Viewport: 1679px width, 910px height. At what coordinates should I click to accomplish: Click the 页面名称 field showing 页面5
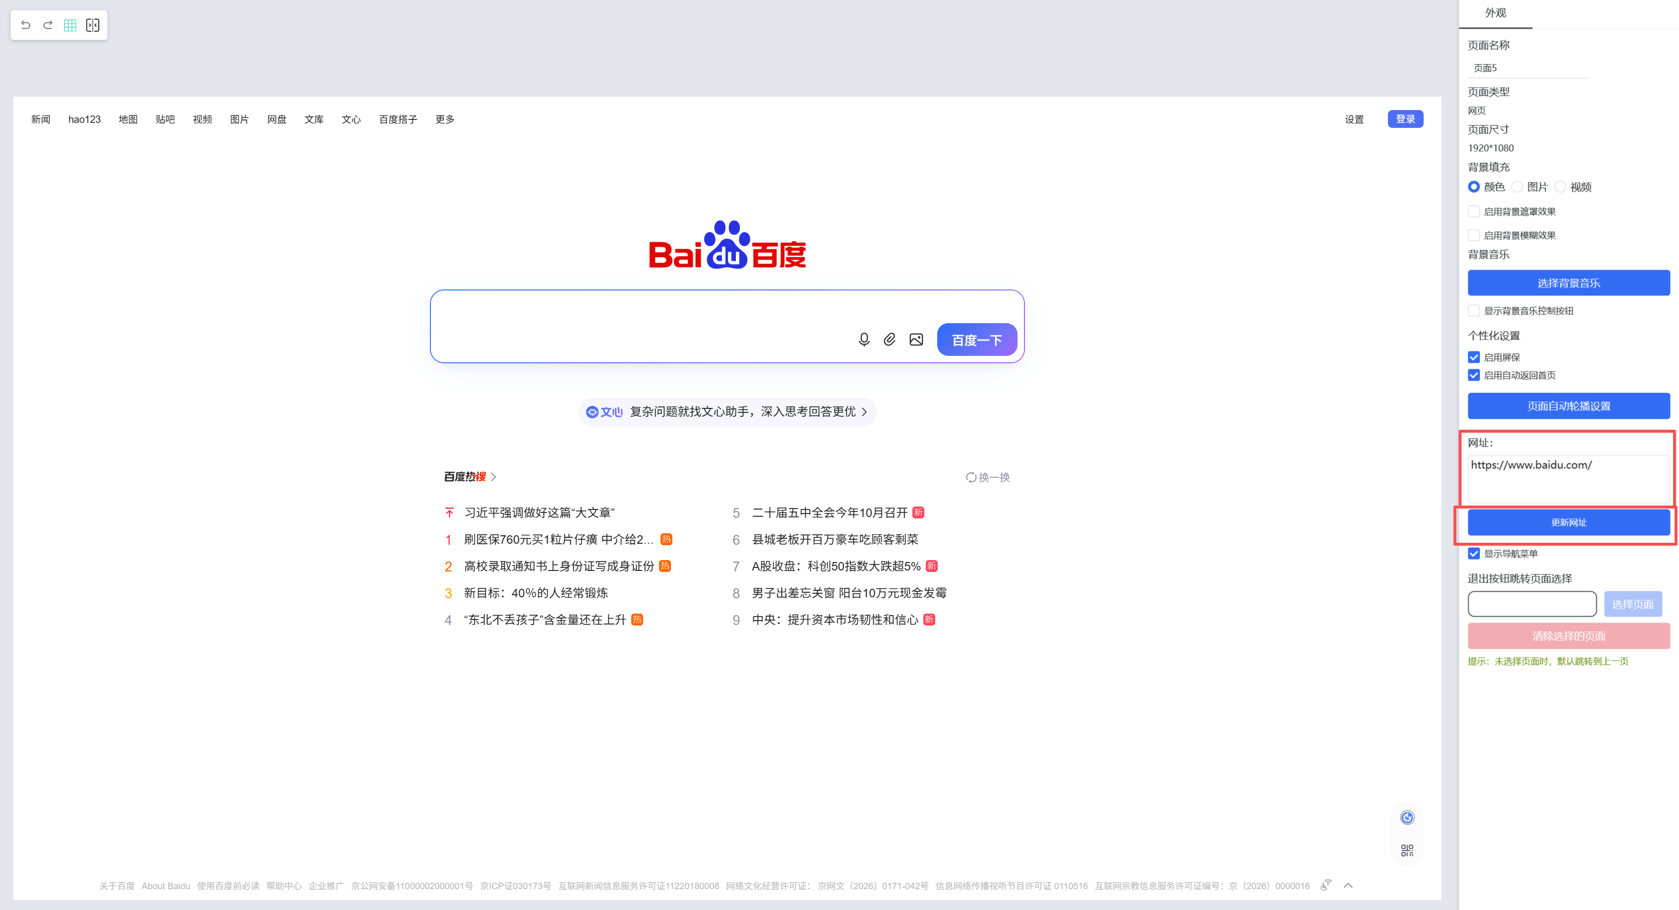pyautogui.click(x=1526, y=68)
